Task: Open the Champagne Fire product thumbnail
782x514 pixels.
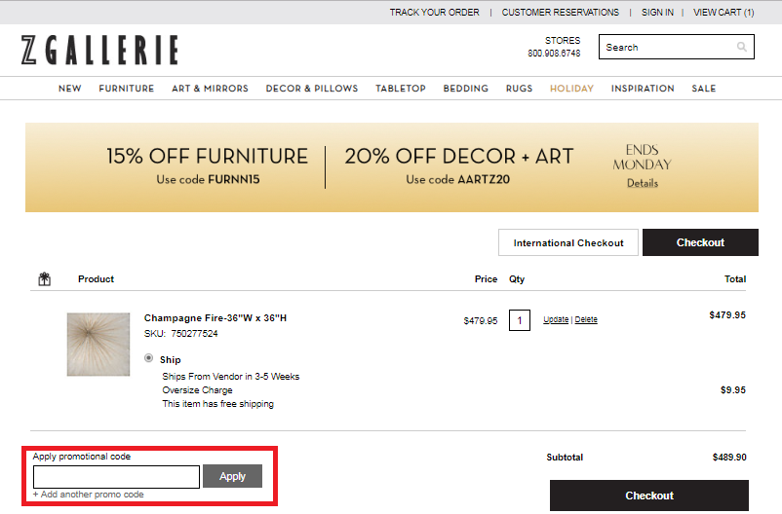Action: tap(98, 345)
